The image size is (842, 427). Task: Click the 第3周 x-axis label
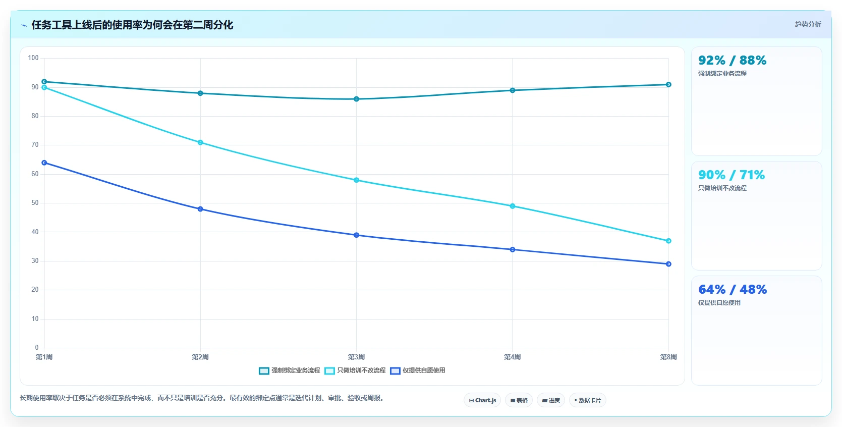[356, 357]
